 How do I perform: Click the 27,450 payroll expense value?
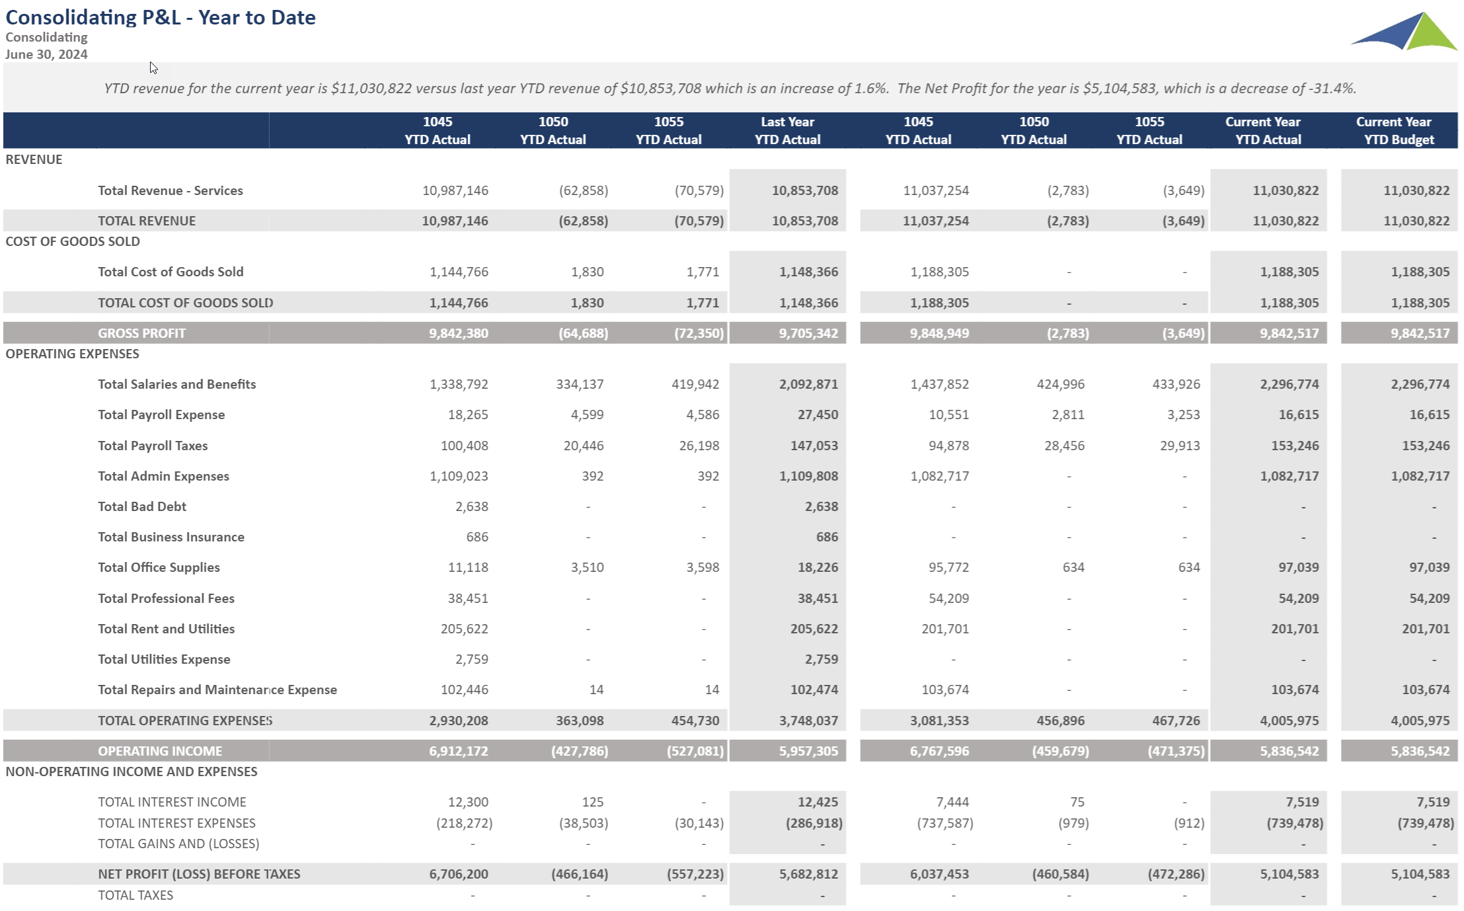[x=818, y=415]
